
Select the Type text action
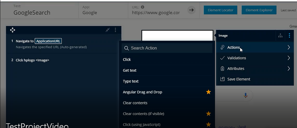point(167,81)
